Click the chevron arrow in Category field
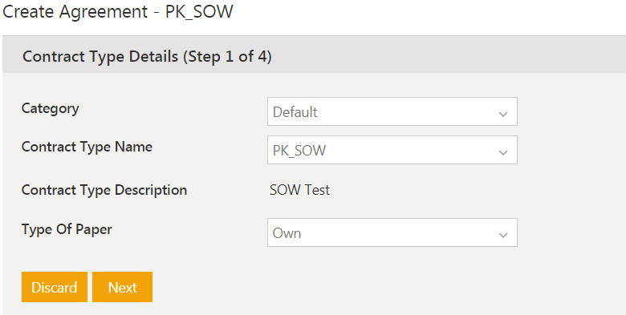This screenshot has width=626, height=315. pyautogui.click(x=503, y=114)
